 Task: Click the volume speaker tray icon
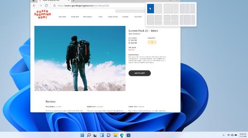point(232,135)
